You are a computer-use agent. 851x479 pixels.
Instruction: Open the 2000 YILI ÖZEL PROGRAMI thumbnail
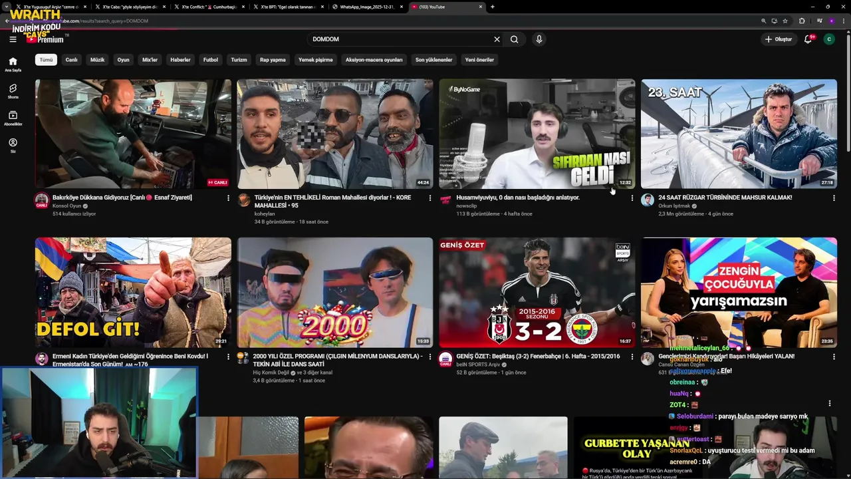[335, 293]
